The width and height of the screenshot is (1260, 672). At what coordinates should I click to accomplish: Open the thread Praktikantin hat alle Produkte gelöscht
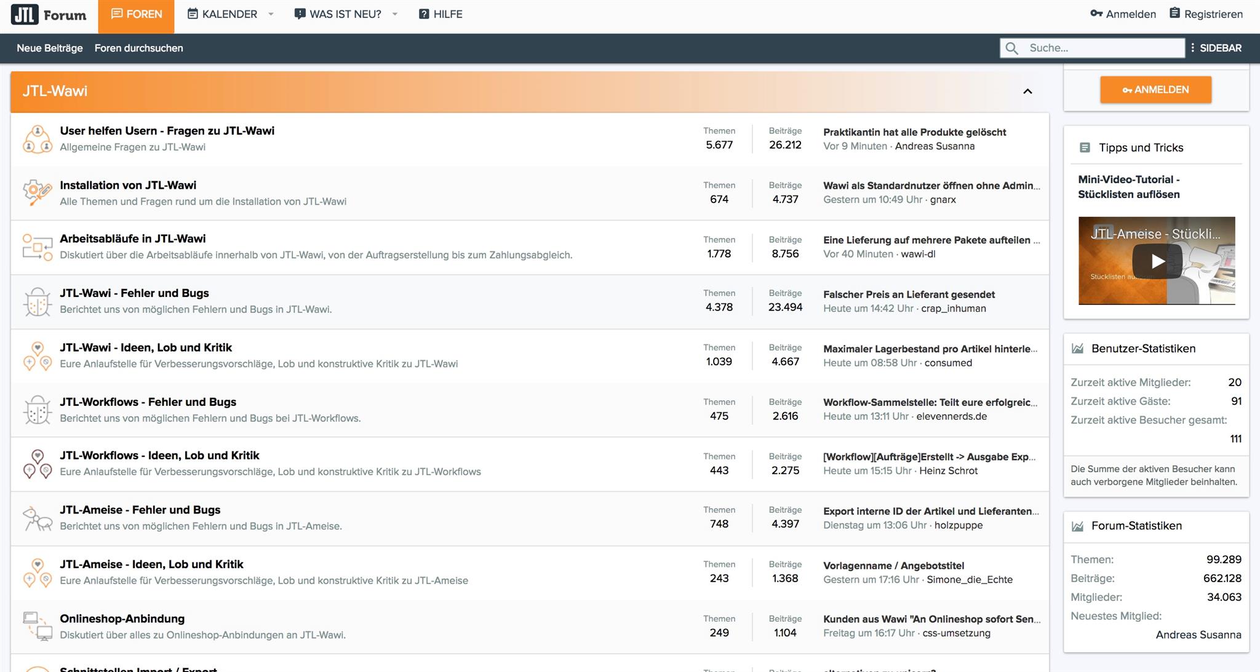click(x=914, y=132)
